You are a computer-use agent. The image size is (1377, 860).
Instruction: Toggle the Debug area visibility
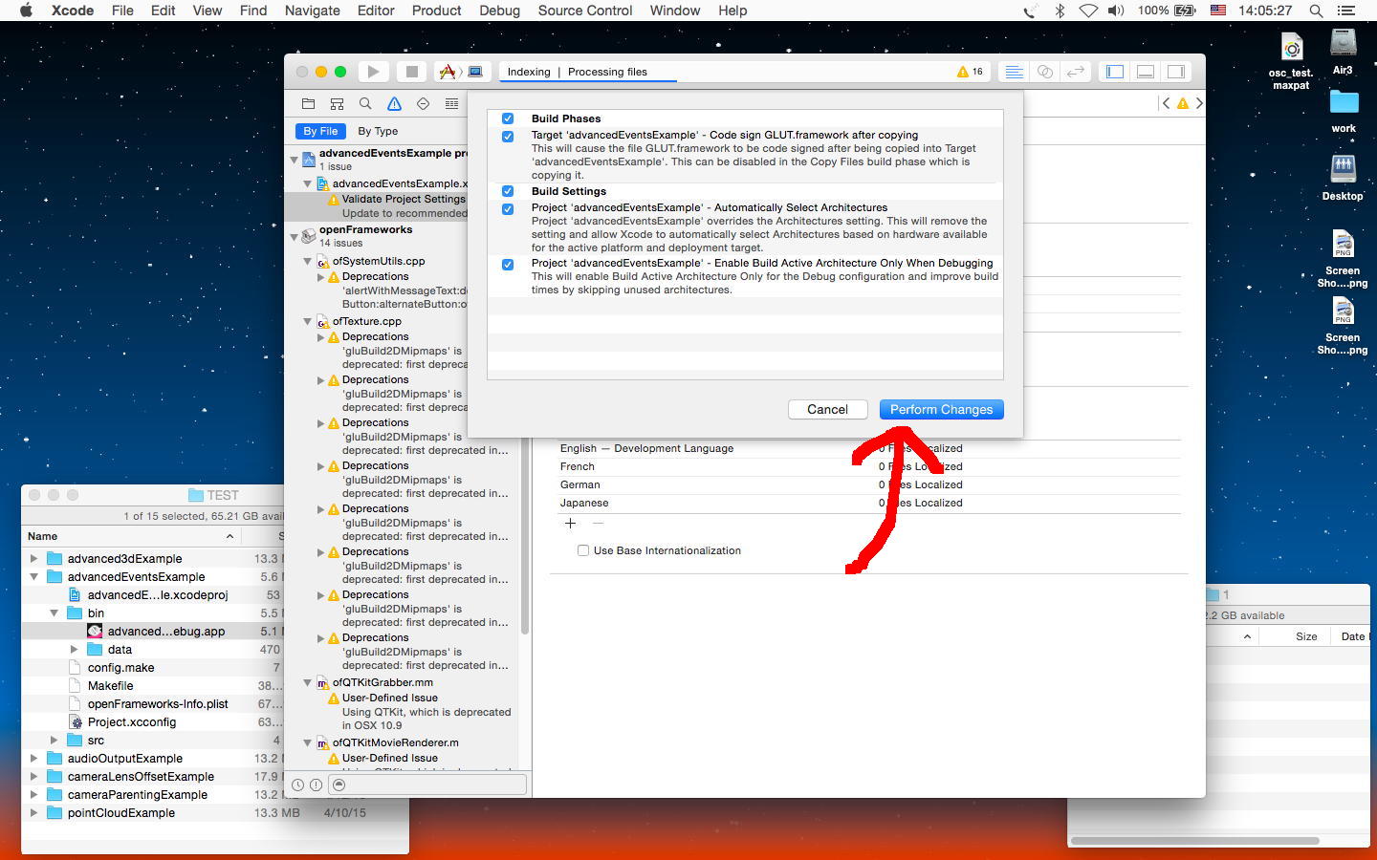coord(1146,72)
